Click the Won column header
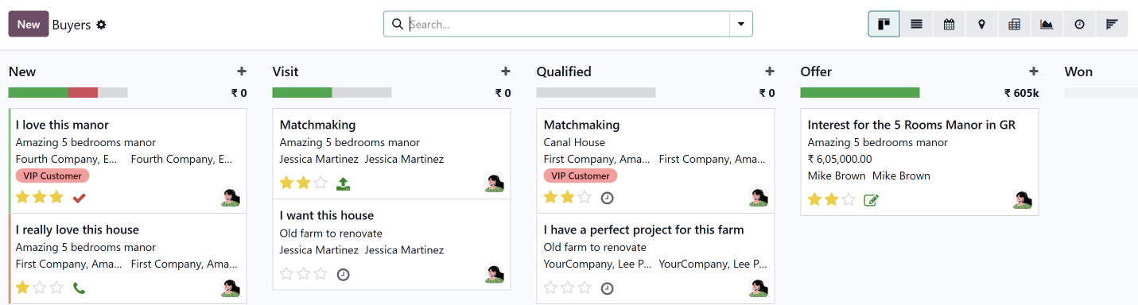 (1078, 71)
